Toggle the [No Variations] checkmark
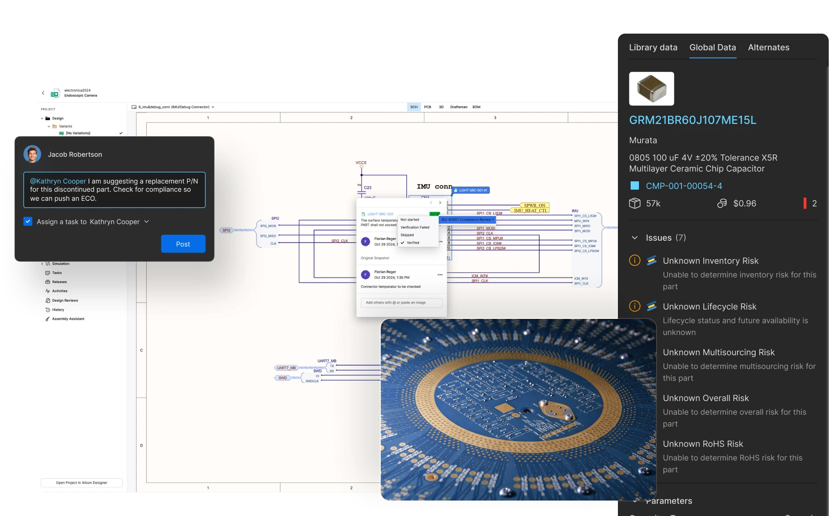Image resolution: width=836 pixels, height=516 pixels. tap(121, 133)
